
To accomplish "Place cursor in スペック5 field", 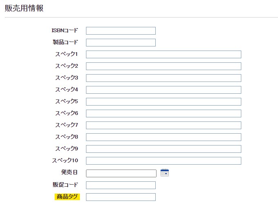I will click(163, 102).
